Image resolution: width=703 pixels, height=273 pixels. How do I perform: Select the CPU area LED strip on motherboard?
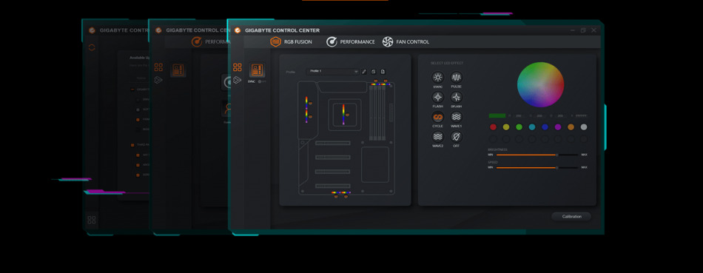pyautogui.click(x=344, y=114)
